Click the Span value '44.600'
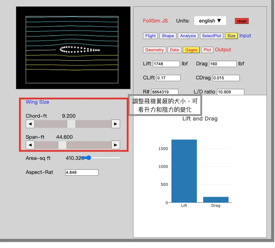Image resolution: width=275 pixels, height=248 pixels. click(64, 137)
